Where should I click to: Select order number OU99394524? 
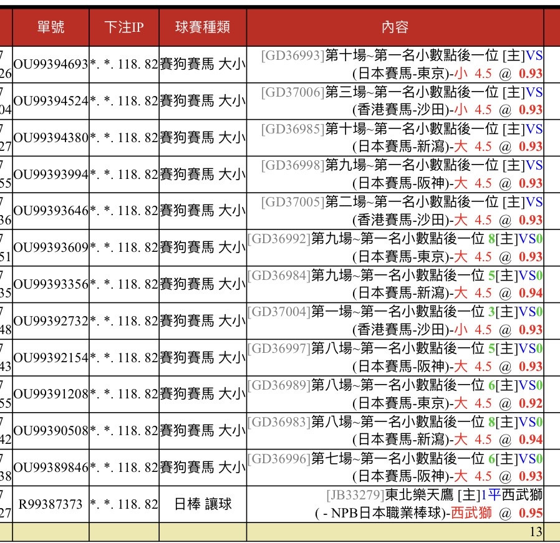(51, 101)
